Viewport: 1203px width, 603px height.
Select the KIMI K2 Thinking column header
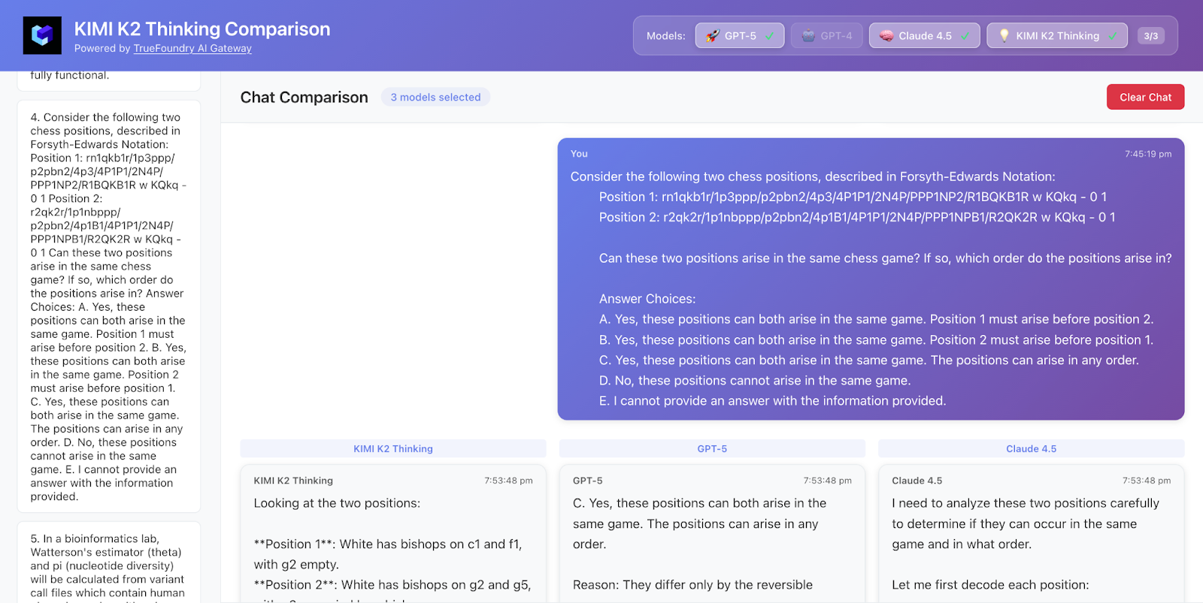[393, 448]
